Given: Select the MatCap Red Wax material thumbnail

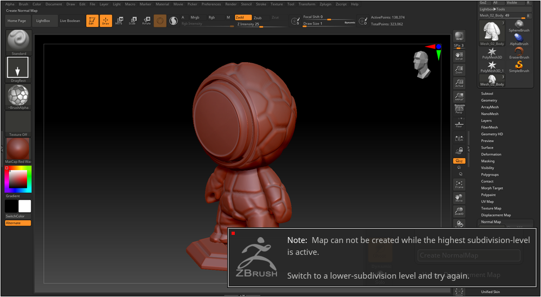Looking at the screenshot, I should pyautogui.click(x=18, y=148).
